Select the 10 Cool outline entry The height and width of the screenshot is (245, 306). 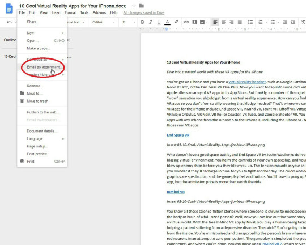10,57
